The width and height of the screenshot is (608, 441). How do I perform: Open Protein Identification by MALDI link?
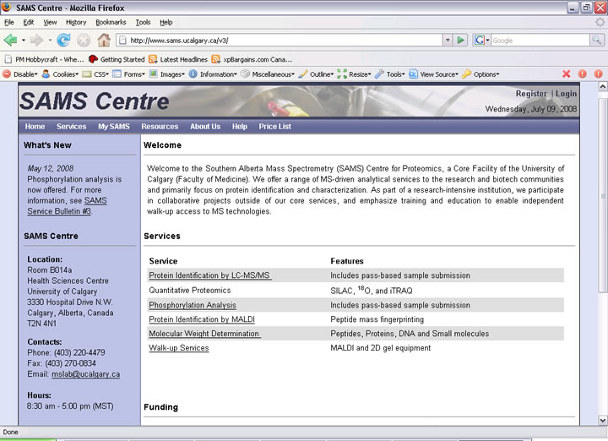coord(202,319)
